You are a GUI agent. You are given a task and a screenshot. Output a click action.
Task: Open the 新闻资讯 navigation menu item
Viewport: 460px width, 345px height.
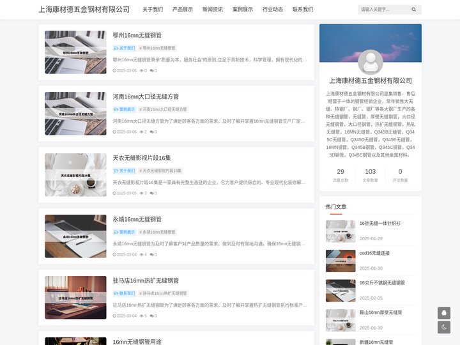[x=213, y=10]
